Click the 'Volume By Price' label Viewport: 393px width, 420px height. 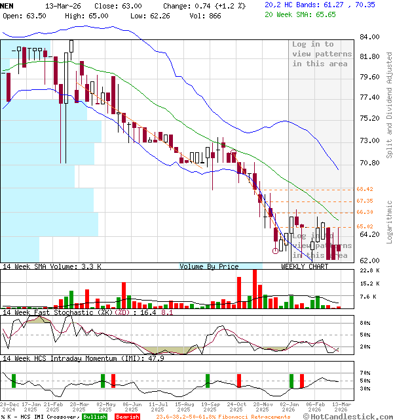click(210, 266)
